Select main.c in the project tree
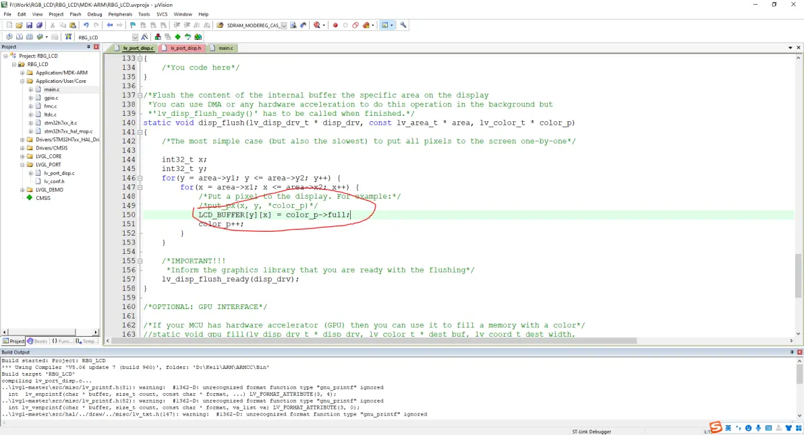804x435 pixels. [x=51, y=90]
